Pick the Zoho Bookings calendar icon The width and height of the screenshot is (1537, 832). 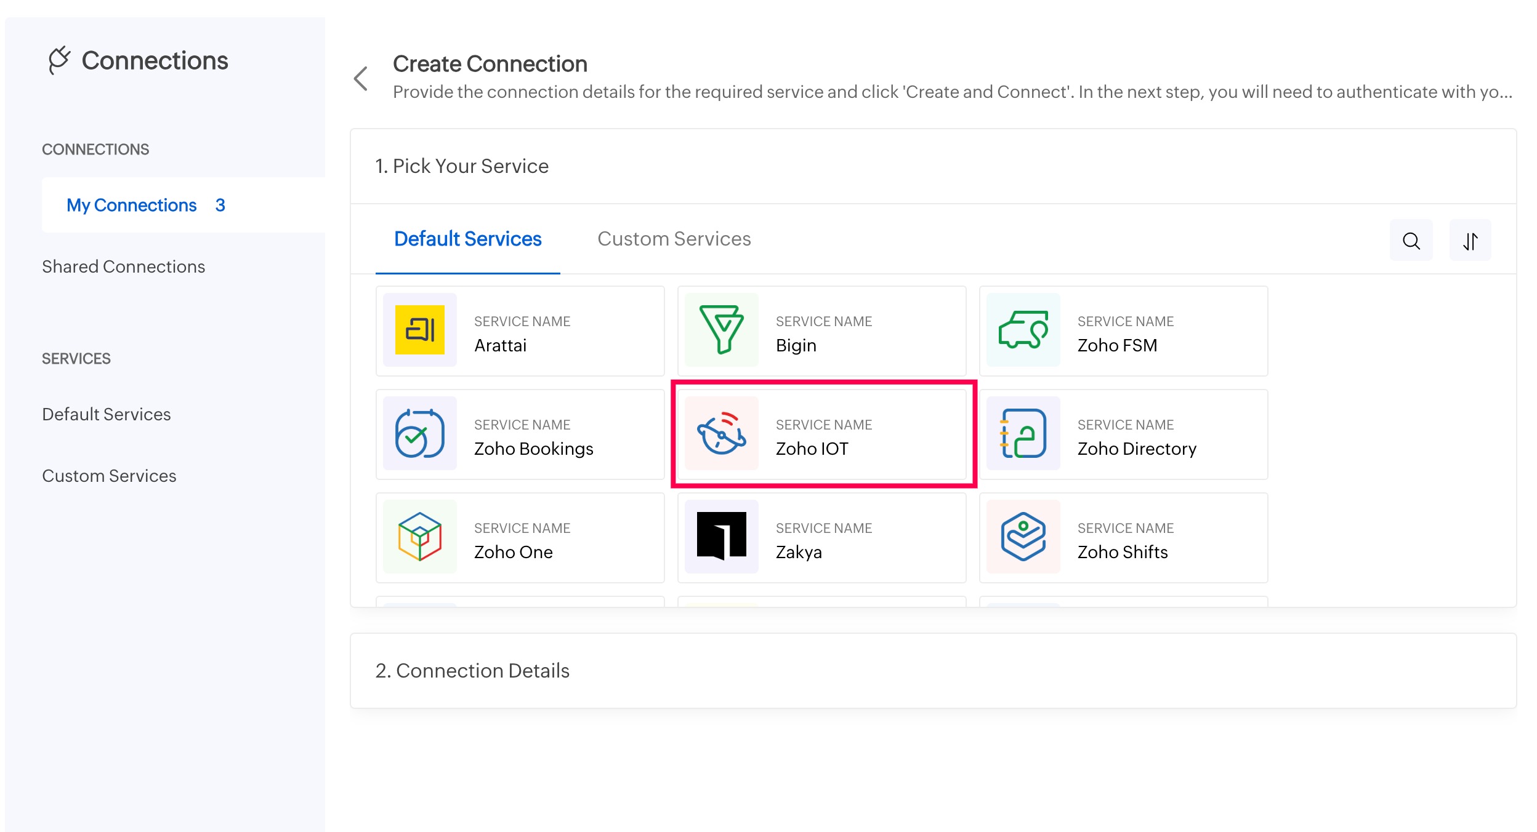tap(419, 434)
